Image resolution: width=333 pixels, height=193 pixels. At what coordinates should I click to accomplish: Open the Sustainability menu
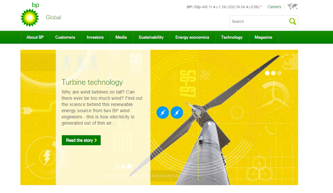point(151,37)
